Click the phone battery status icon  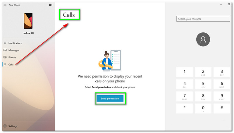point(50,5)
